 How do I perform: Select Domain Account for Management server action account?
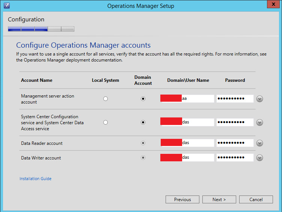(143, 99)
